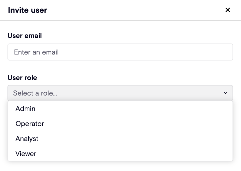
Task: Click the "User email" field label
Action: click(25, 36)
